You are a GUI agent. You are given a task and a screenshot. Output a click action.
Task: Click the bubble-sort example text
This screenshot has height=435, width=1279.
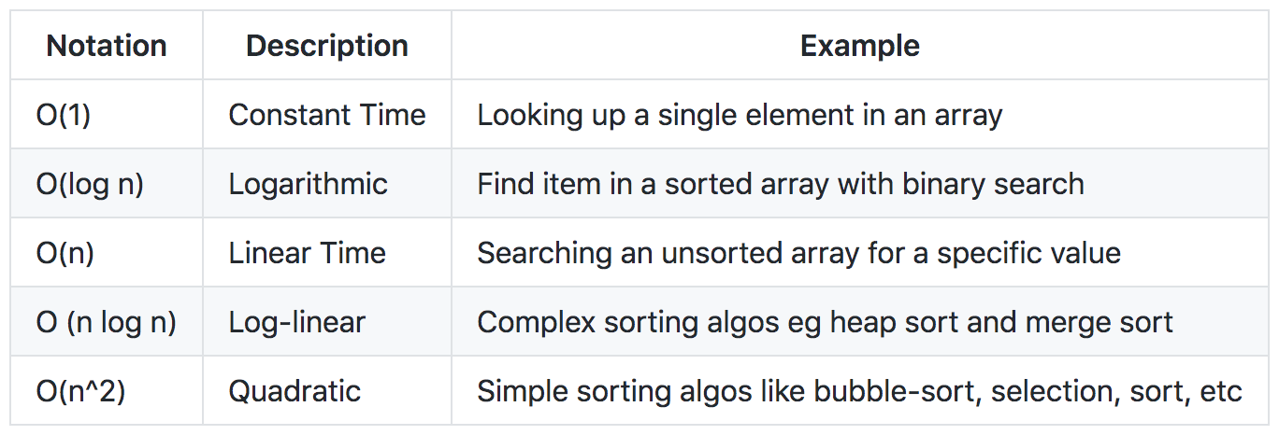click(859, 391)
